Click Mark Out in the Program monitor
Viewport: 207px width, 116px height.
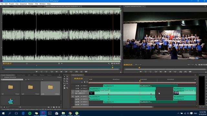pos(150,72)
